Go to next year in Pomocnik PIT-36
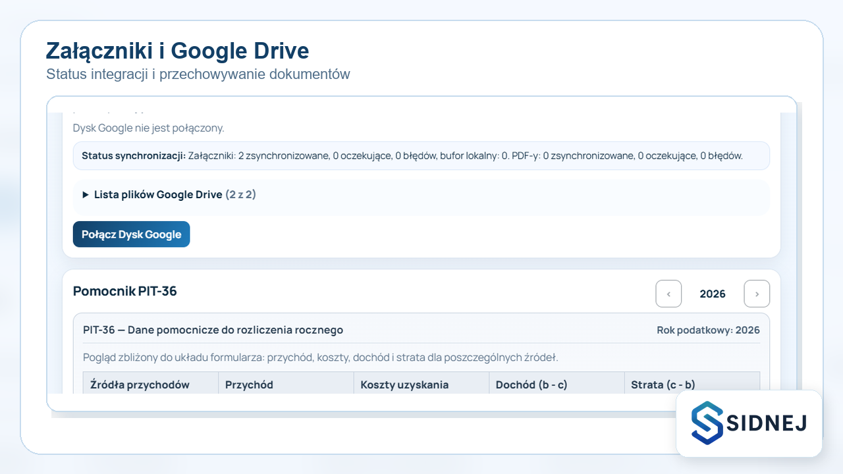Image resolution: width=843 pixels, height=474 pixels. coord(757,294)
